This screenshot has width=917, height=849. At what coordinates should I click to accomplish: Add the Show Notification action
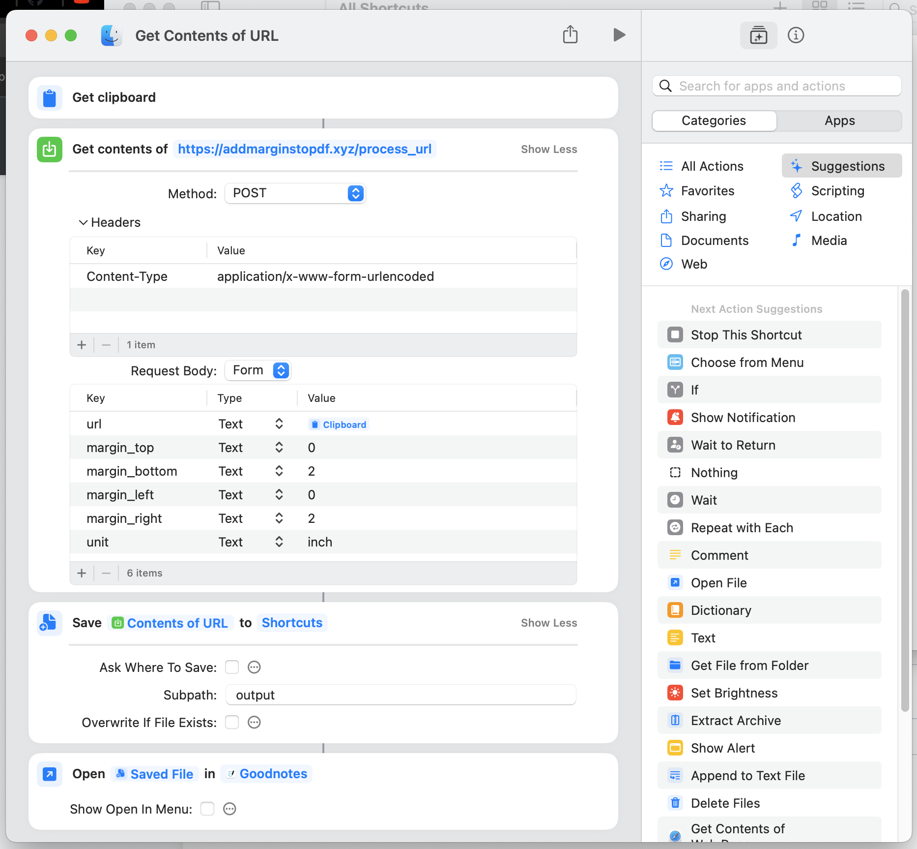click(x=769, y=418)
